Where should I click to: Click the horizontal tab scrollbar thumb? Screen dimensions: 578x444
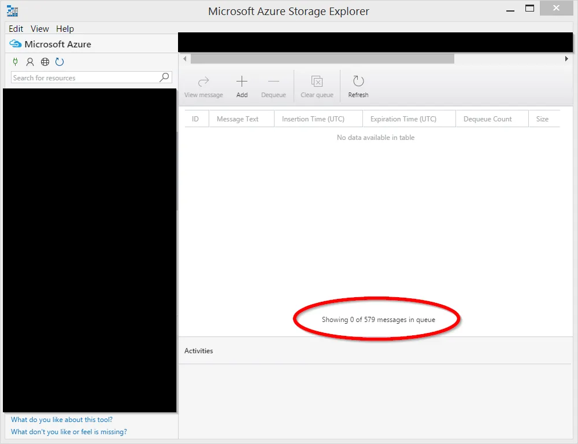(x=322, y=58)
